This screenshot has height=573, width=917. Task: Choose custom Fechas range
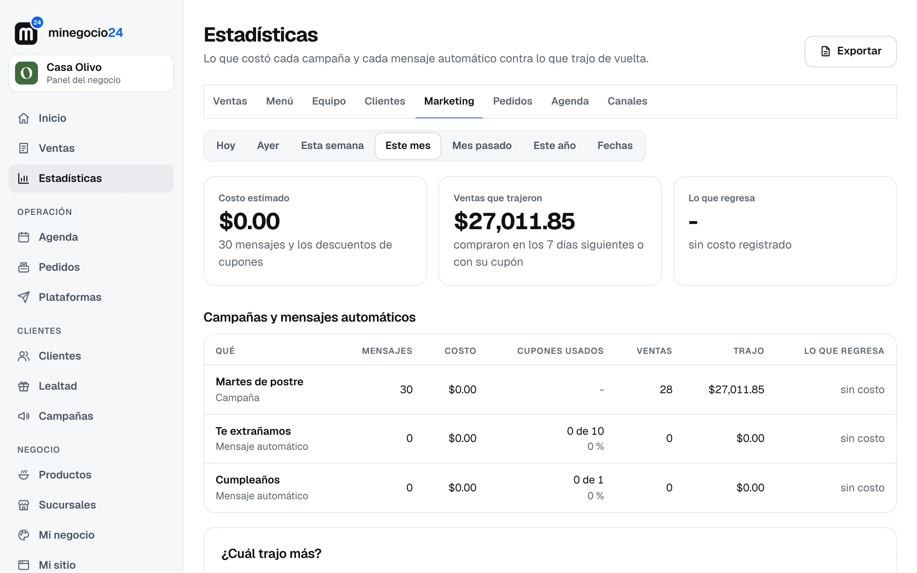[615, 146]
